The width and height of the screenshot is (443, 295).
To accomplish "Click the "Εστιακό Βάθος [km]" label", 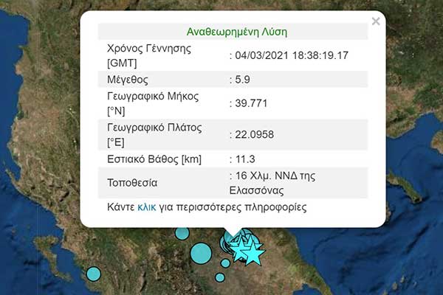I will (x=154, y=159).
